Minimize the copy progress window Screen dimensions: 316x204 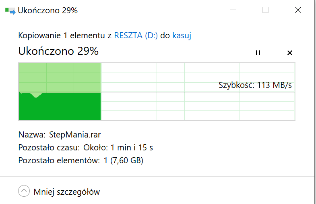pos(233,10)
